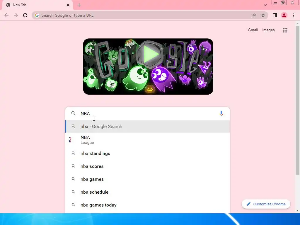
Task: Click the pencil icon in Customize Chrome
Action: (248, 204)
